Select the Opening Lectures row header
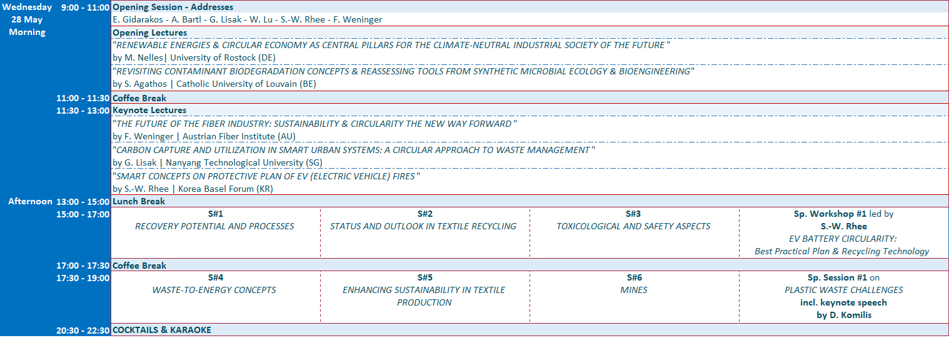949x338 pixels. tap(149, 32)
